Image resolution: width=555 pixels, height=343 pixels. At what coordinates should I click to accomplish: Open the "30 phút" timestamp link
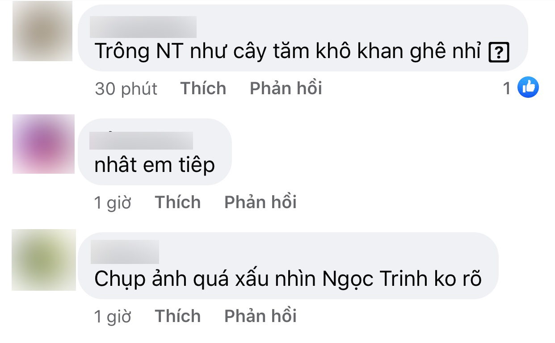[x=126, y=89]
